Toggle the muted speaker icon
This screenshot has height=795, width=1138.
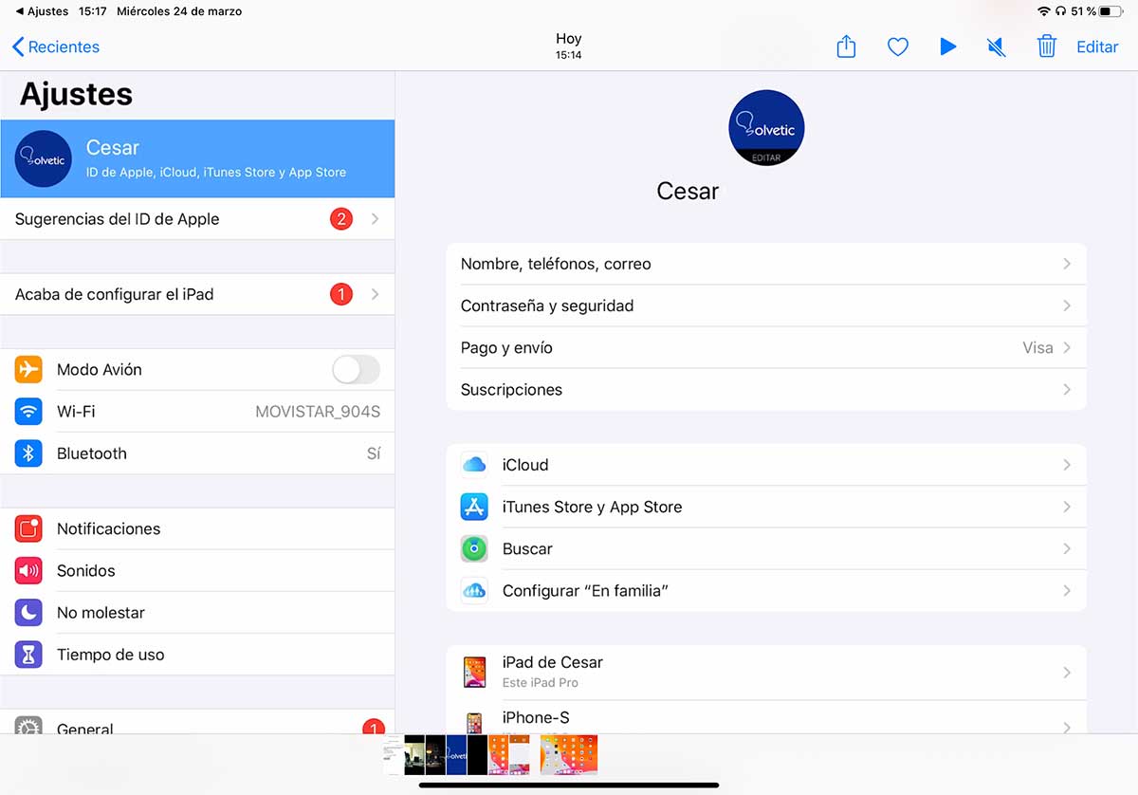click(x=996, y=46)
